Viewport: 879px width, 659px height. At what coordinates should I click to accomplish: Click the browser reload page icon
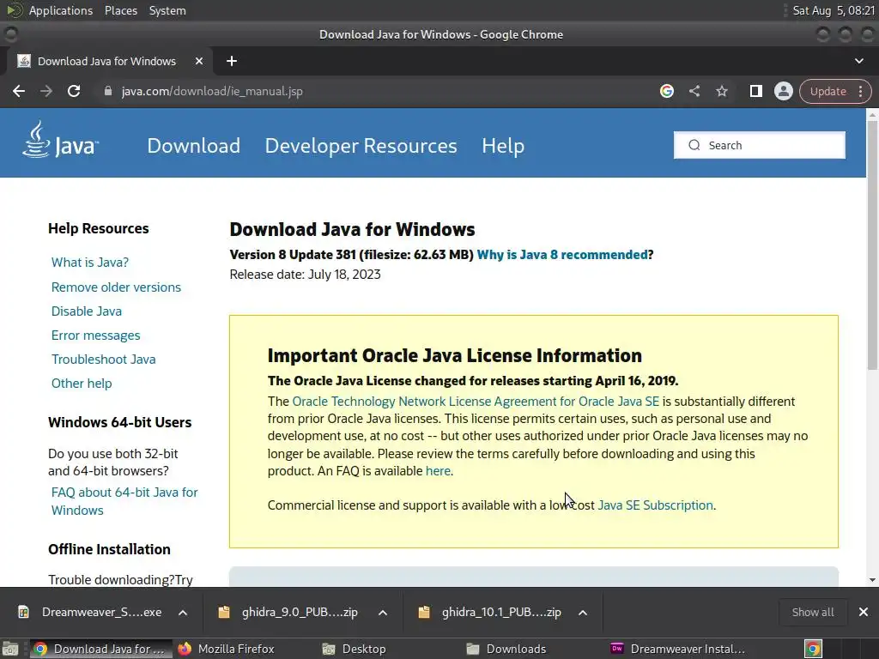[74, 91]
